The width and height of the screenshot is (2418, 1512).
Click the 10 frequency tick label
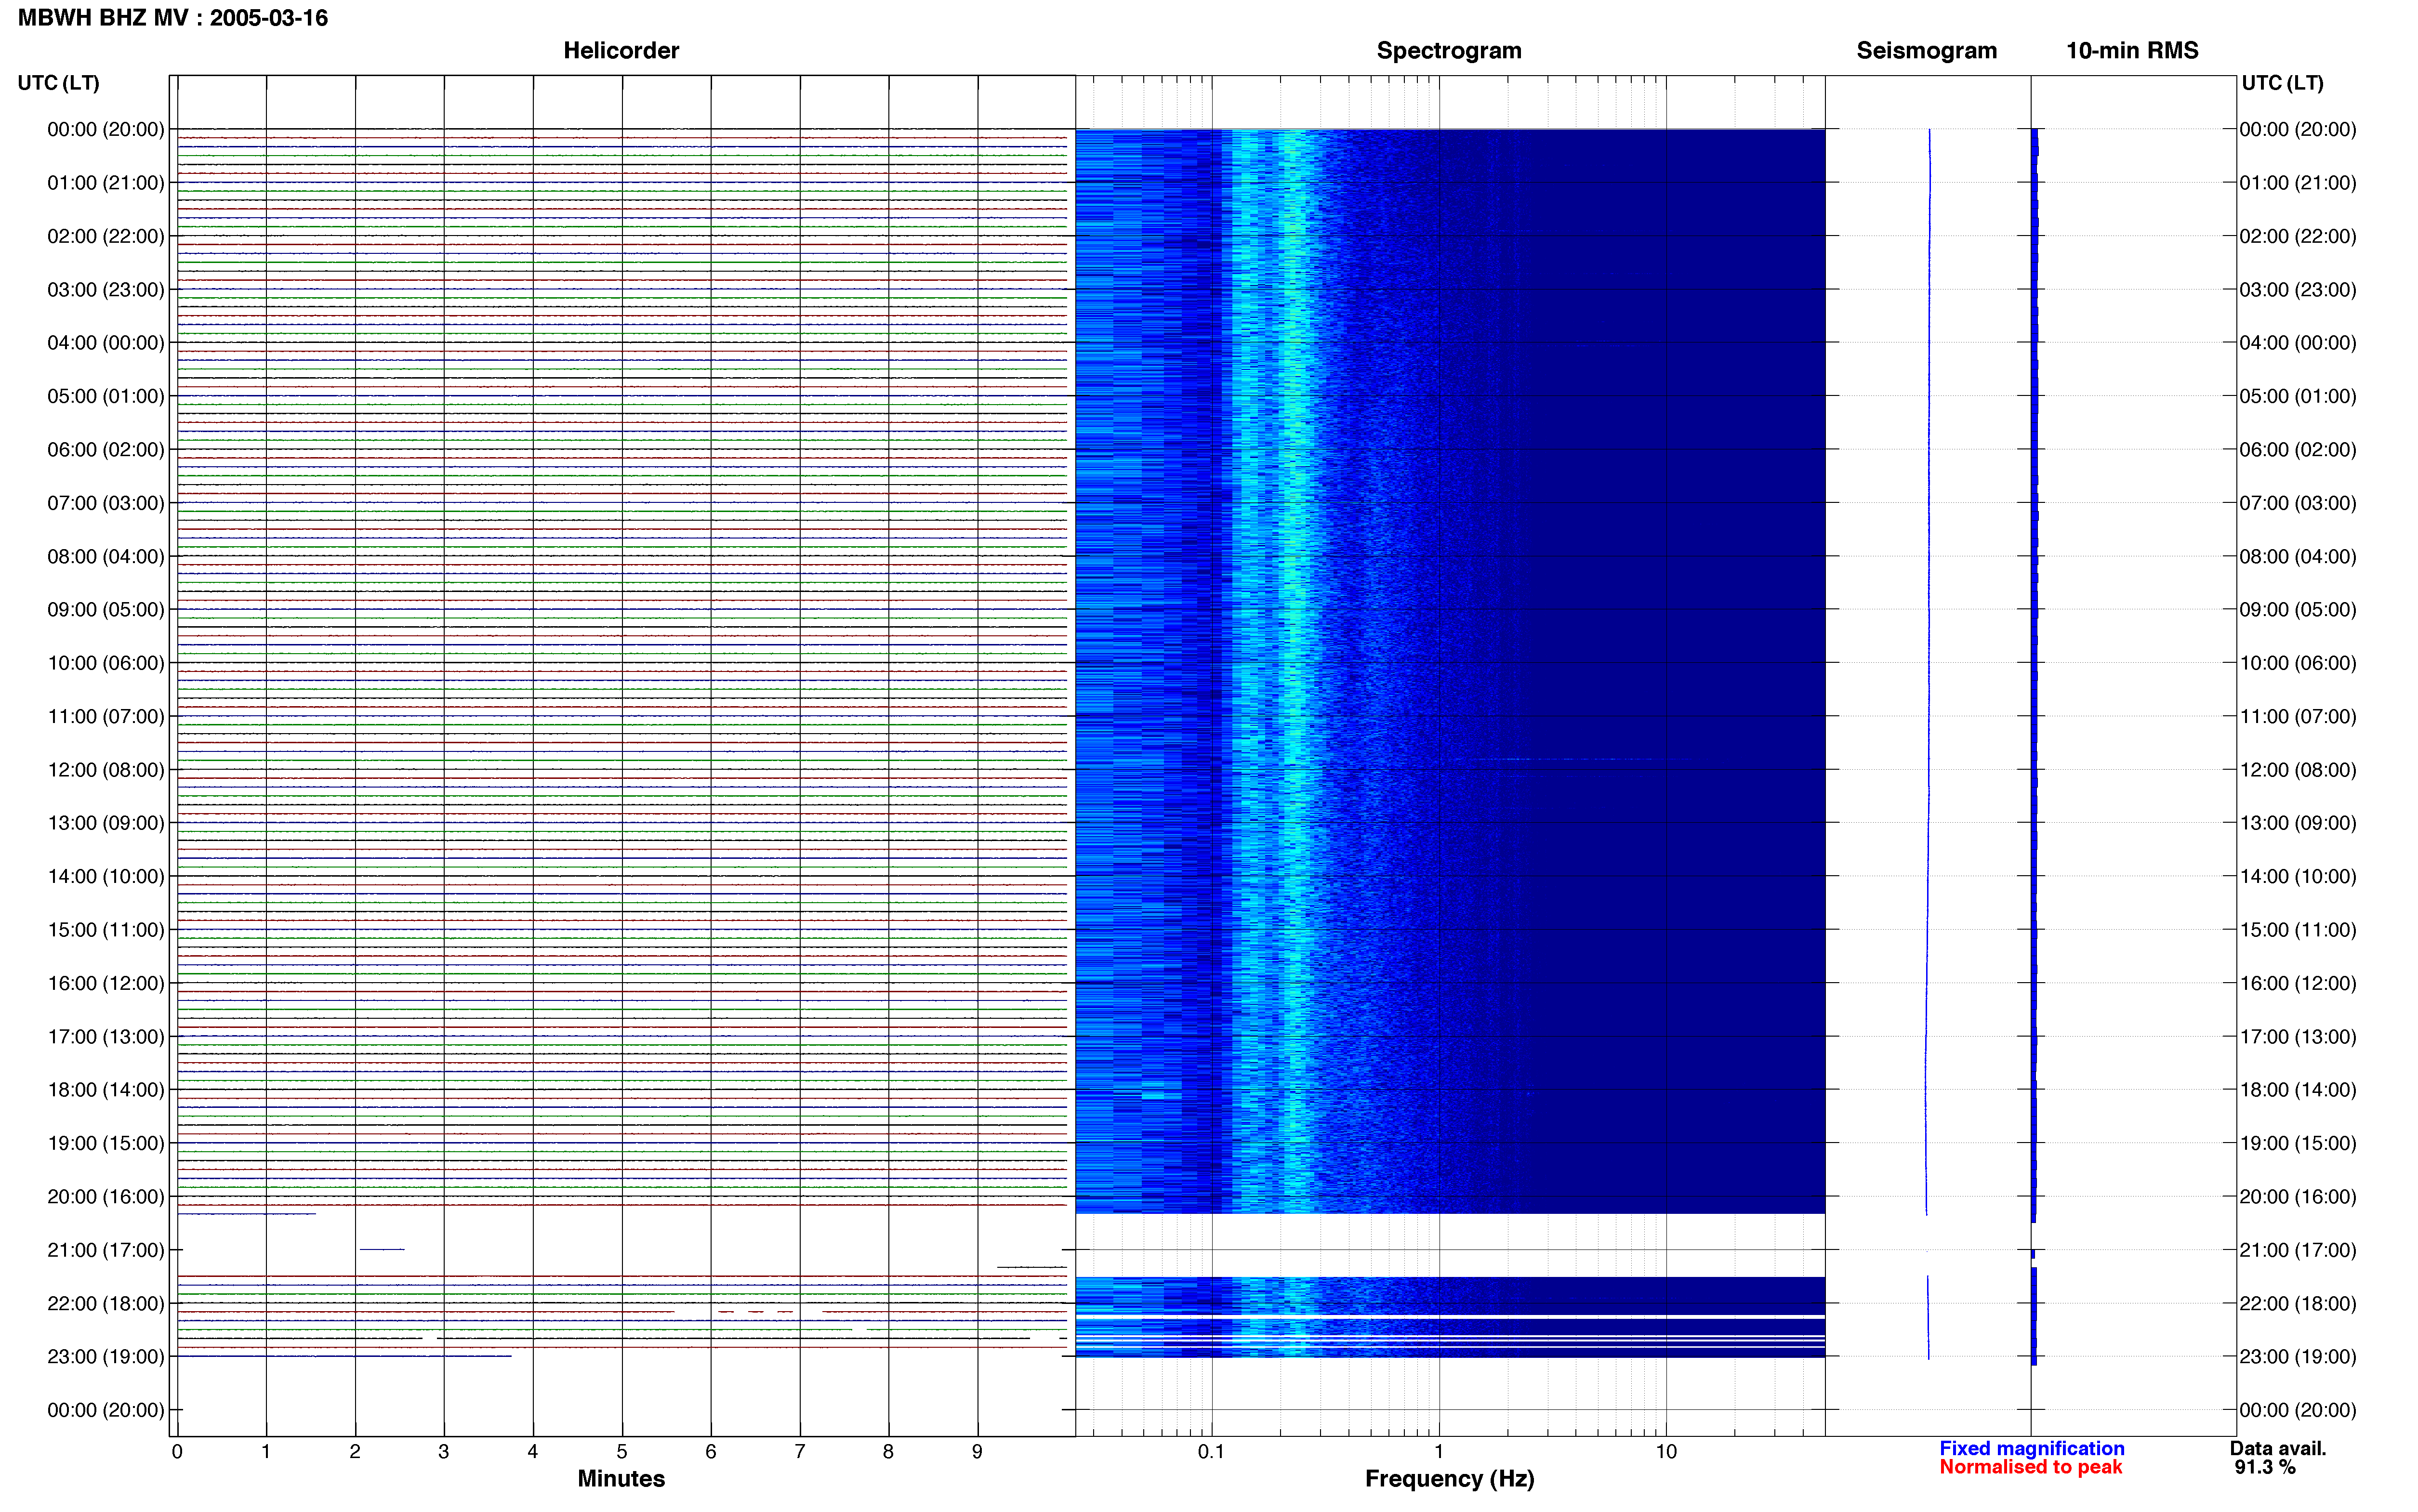click(1665, 1451)
